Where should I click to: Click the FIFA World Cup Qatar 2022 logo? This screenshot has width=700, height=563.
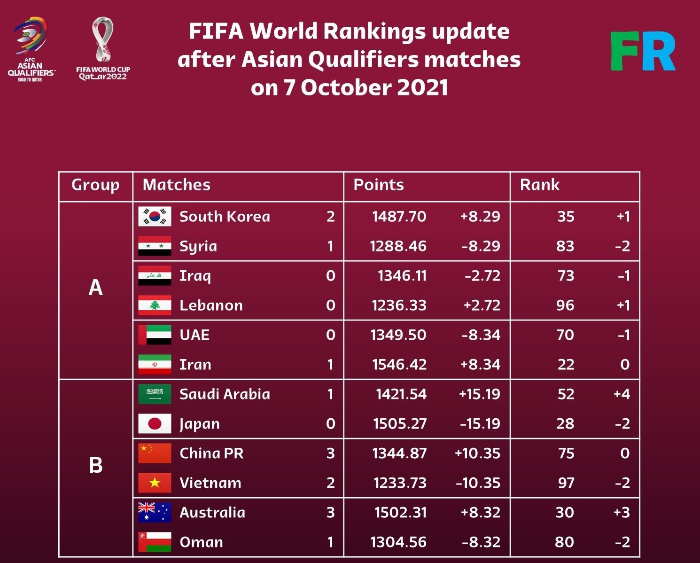(x=103, y=49)
